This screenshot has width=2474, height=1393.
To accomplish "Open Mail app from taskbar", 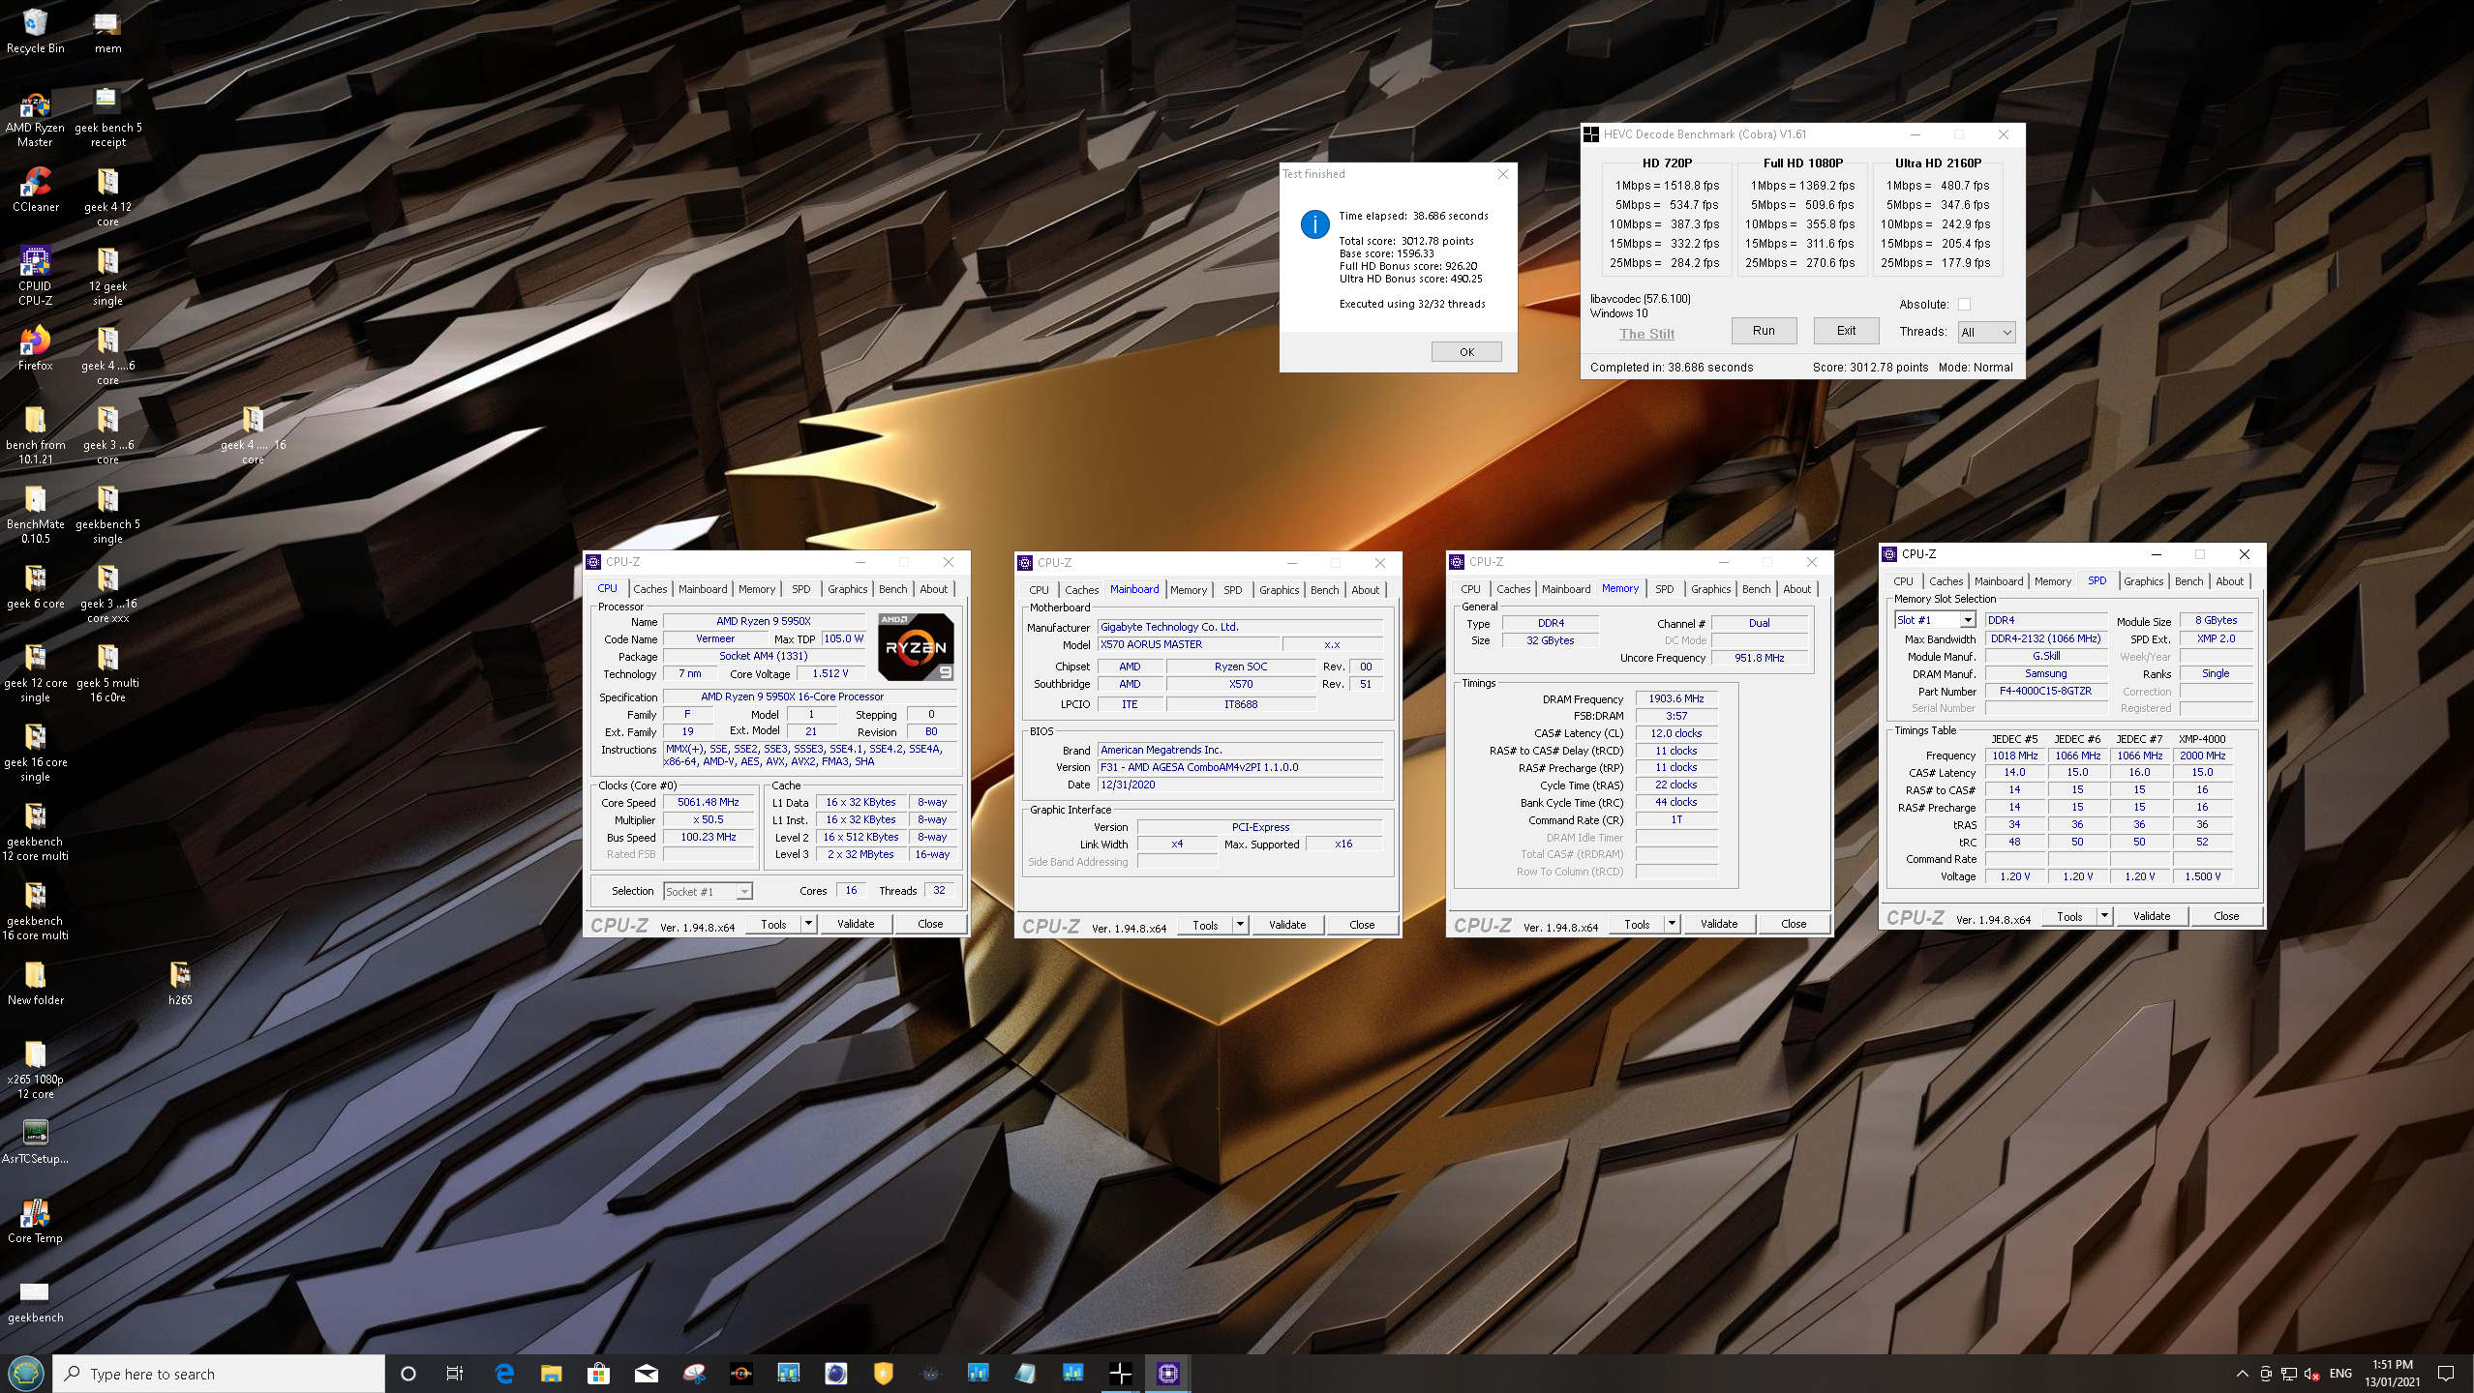I will click(x=646, y=1374).
